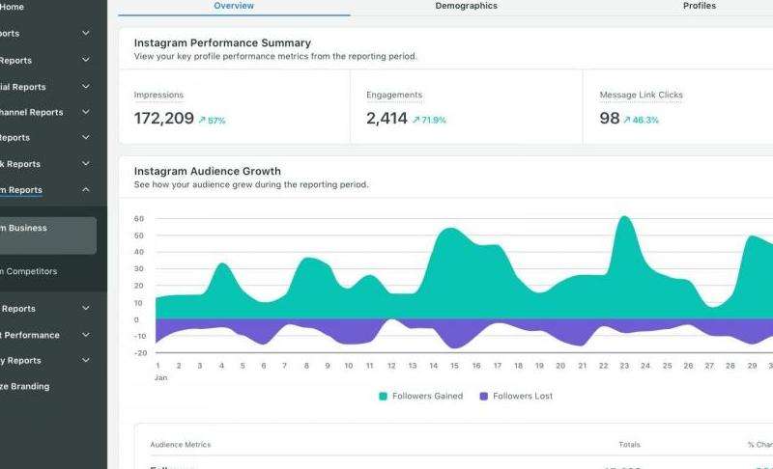Collapse the Instagram Reports sidebar chevron
This screenshot has width=773, height=469.
(86, 190)
